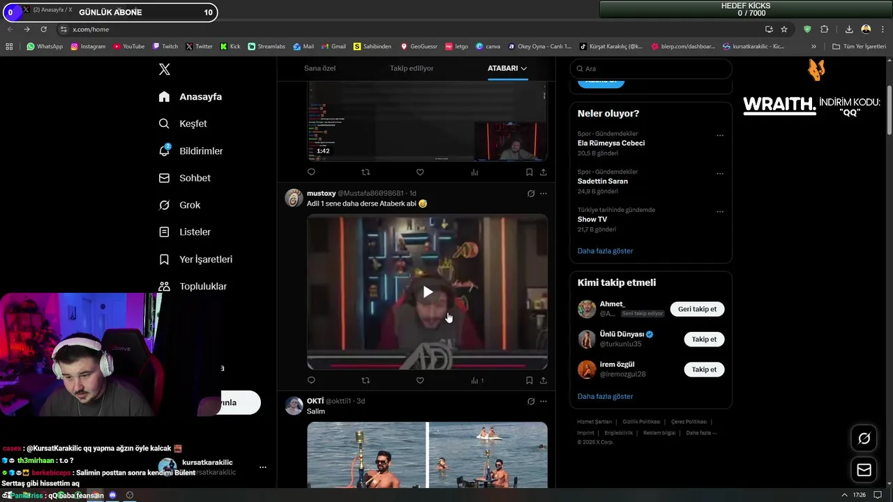Viewport: 893px width, 502px height.
Task: Open Yer İşaretleri bookmarks
Action: 195,259
